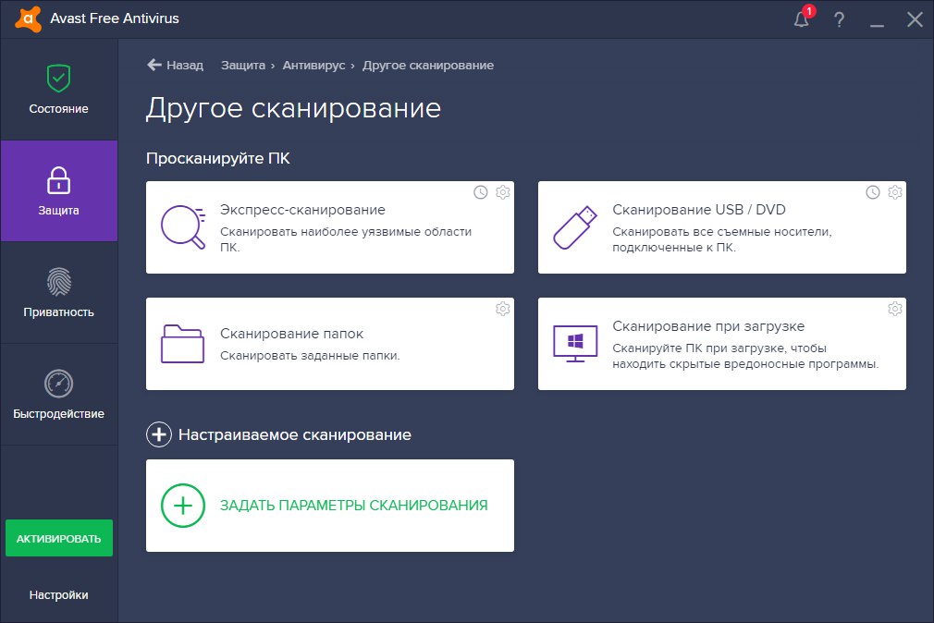Go to the Состояние sidebar section
This screenshot has height=623, width=934.
(x=59, y=90)
